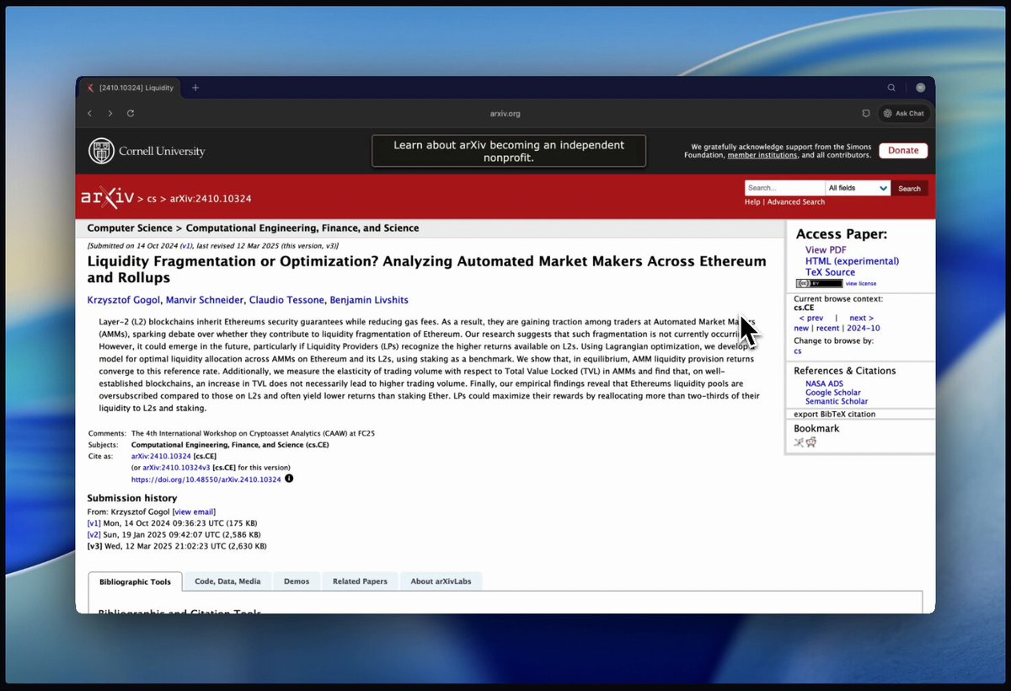Click the export BibTeX citation link
This screenshot has height=691, width=1011.
pos(834,414)
